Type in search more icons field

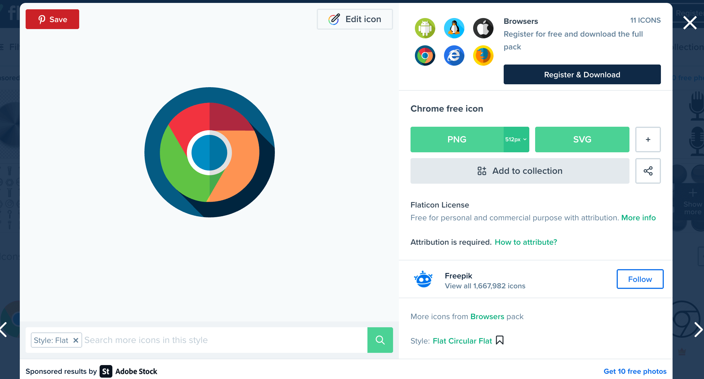point(224,340)
